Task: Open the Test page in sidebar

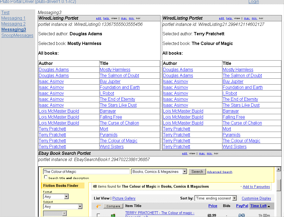Action: 5,12
